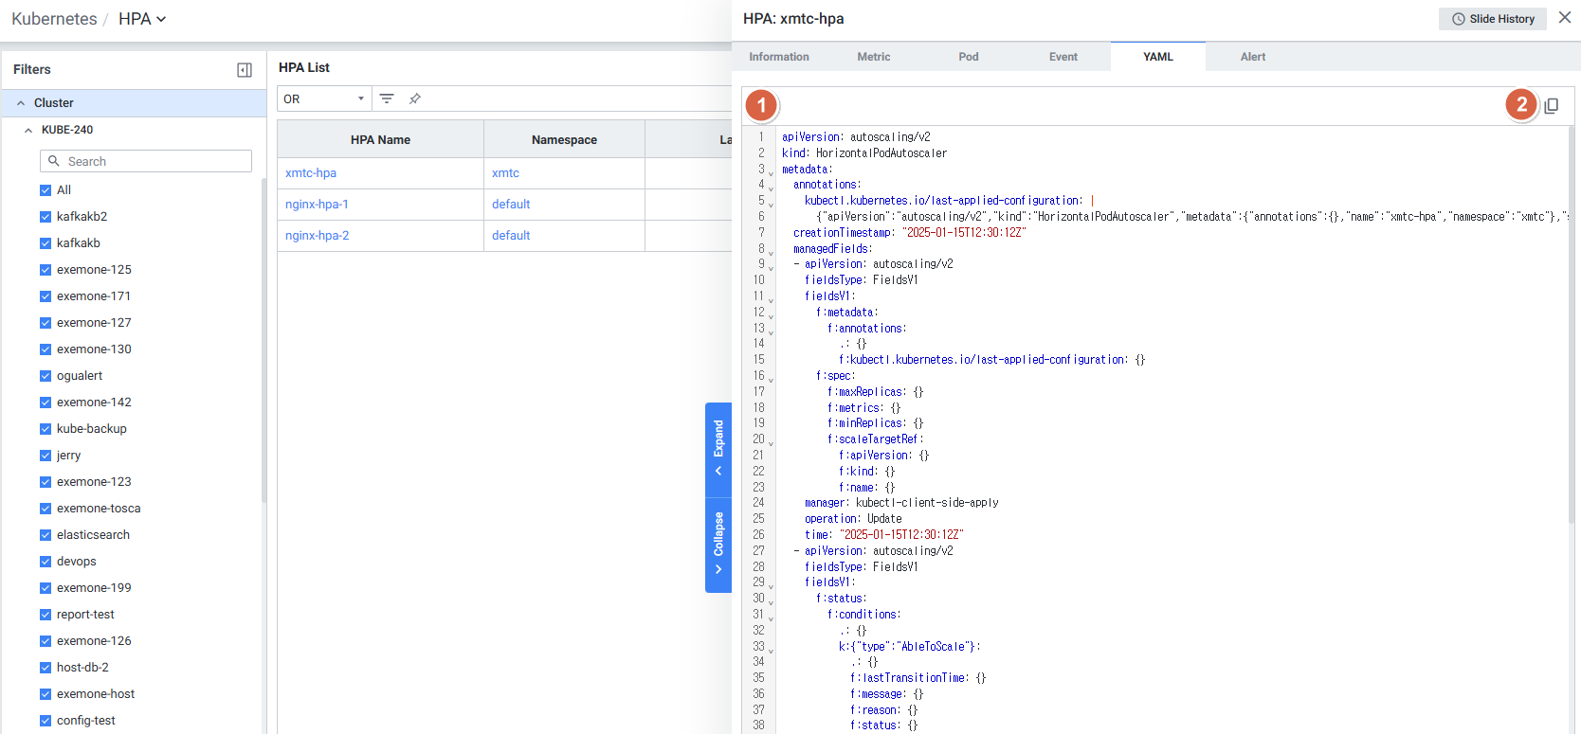Pin the HPA list filter
Screen dimensions: 1581x734
tap(414, 98)
